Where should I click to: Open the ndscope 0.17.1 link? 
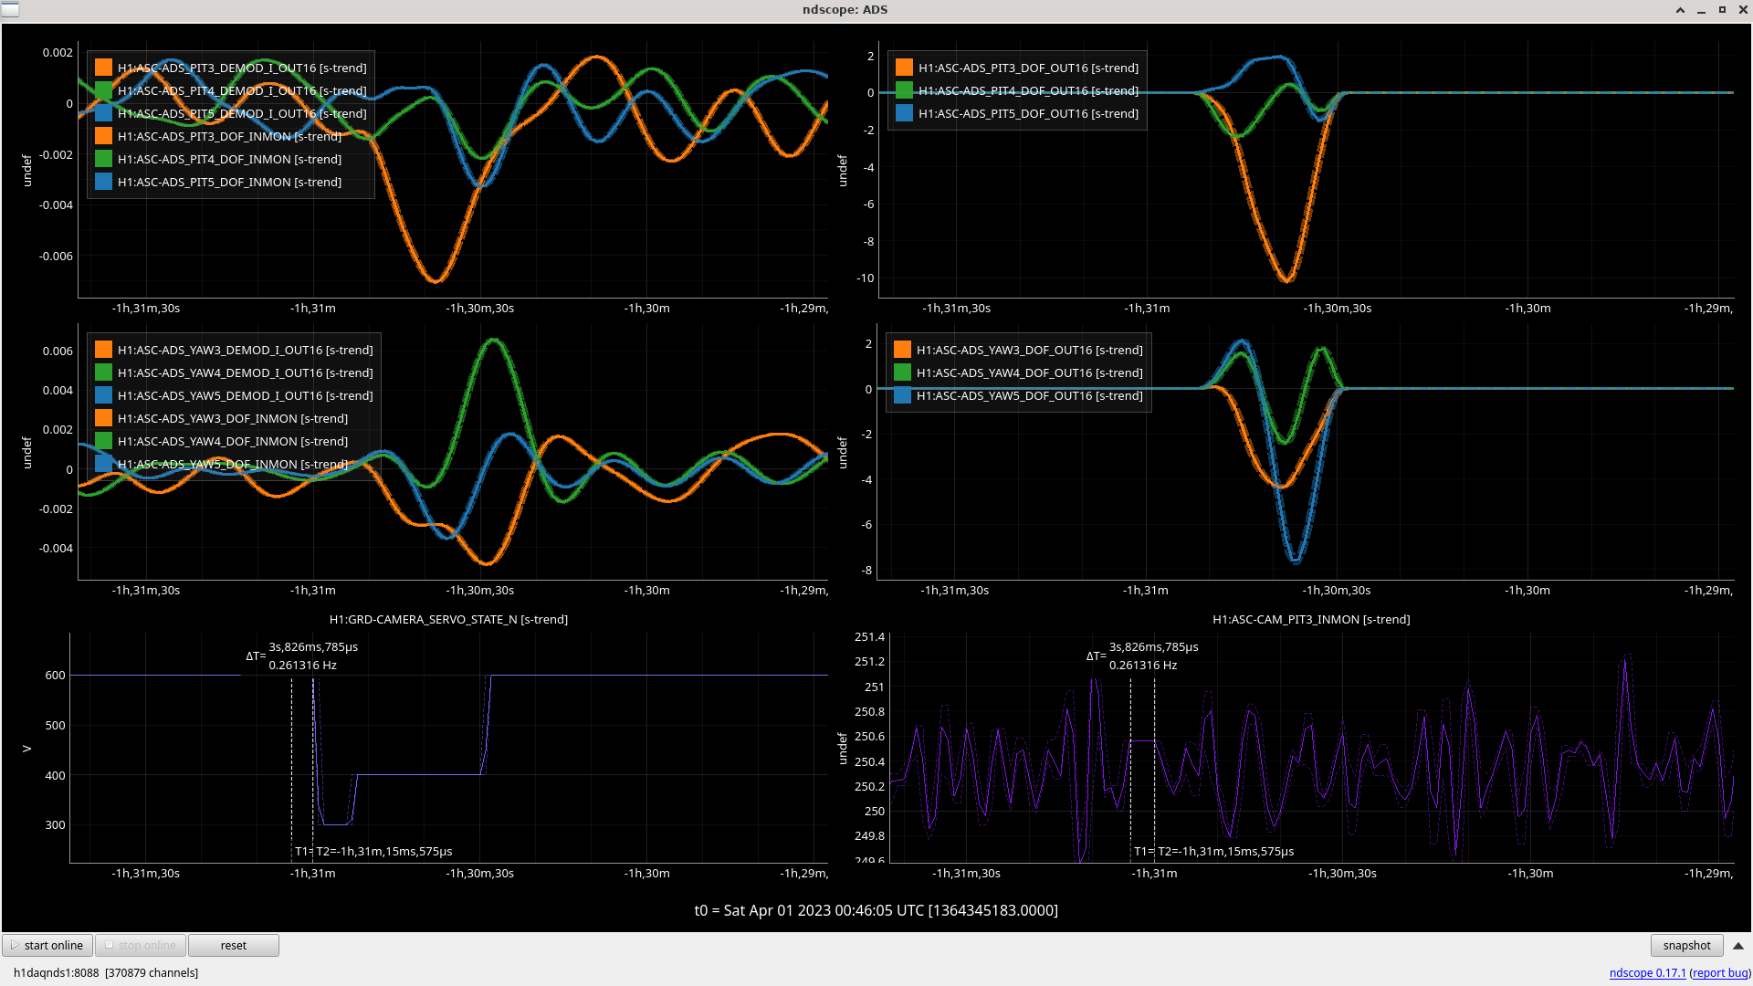coord(1647,973)
